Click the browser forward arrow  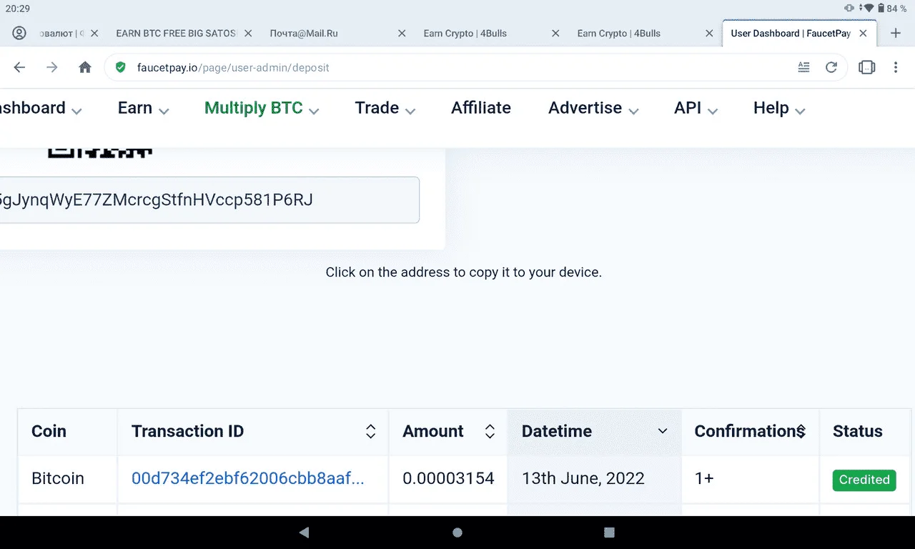pos(52,67)
